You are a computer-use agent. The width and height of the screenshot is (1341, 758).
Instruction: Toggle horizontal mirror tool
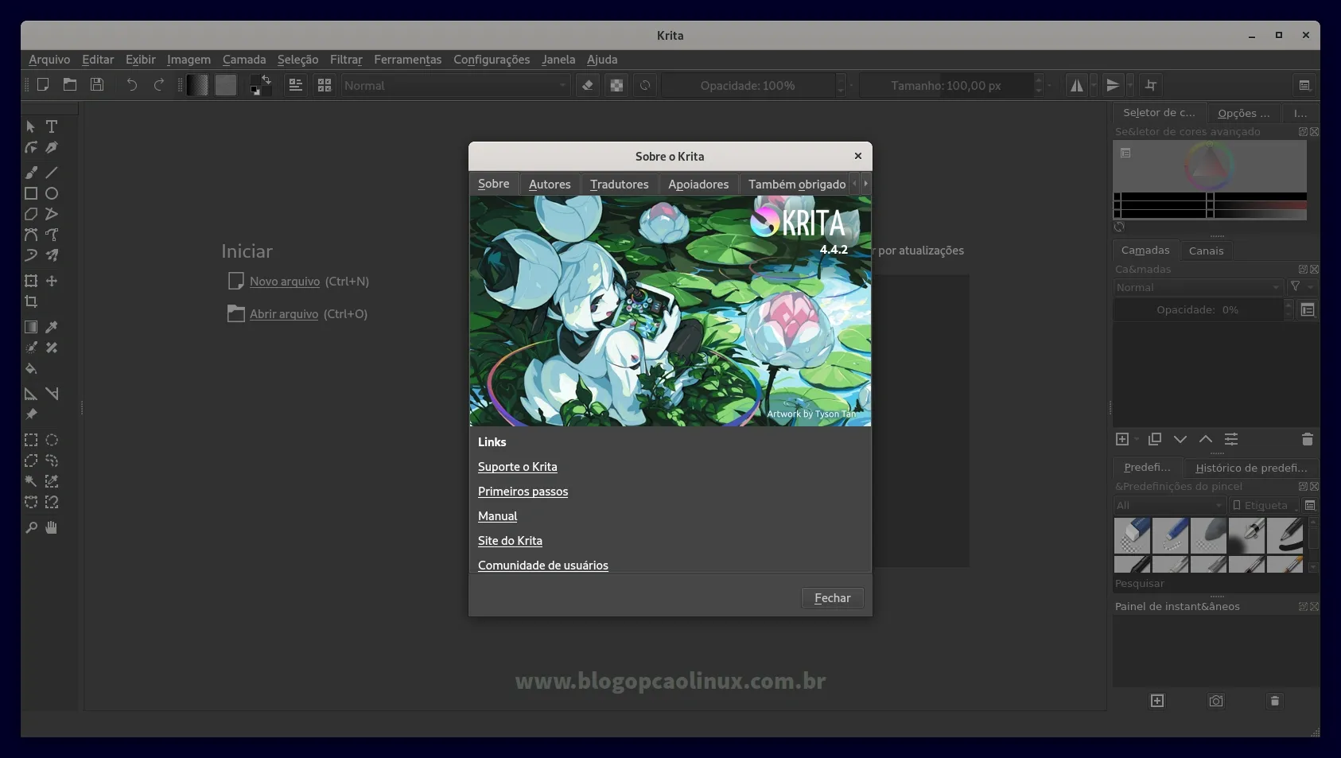coord(1076,85)
